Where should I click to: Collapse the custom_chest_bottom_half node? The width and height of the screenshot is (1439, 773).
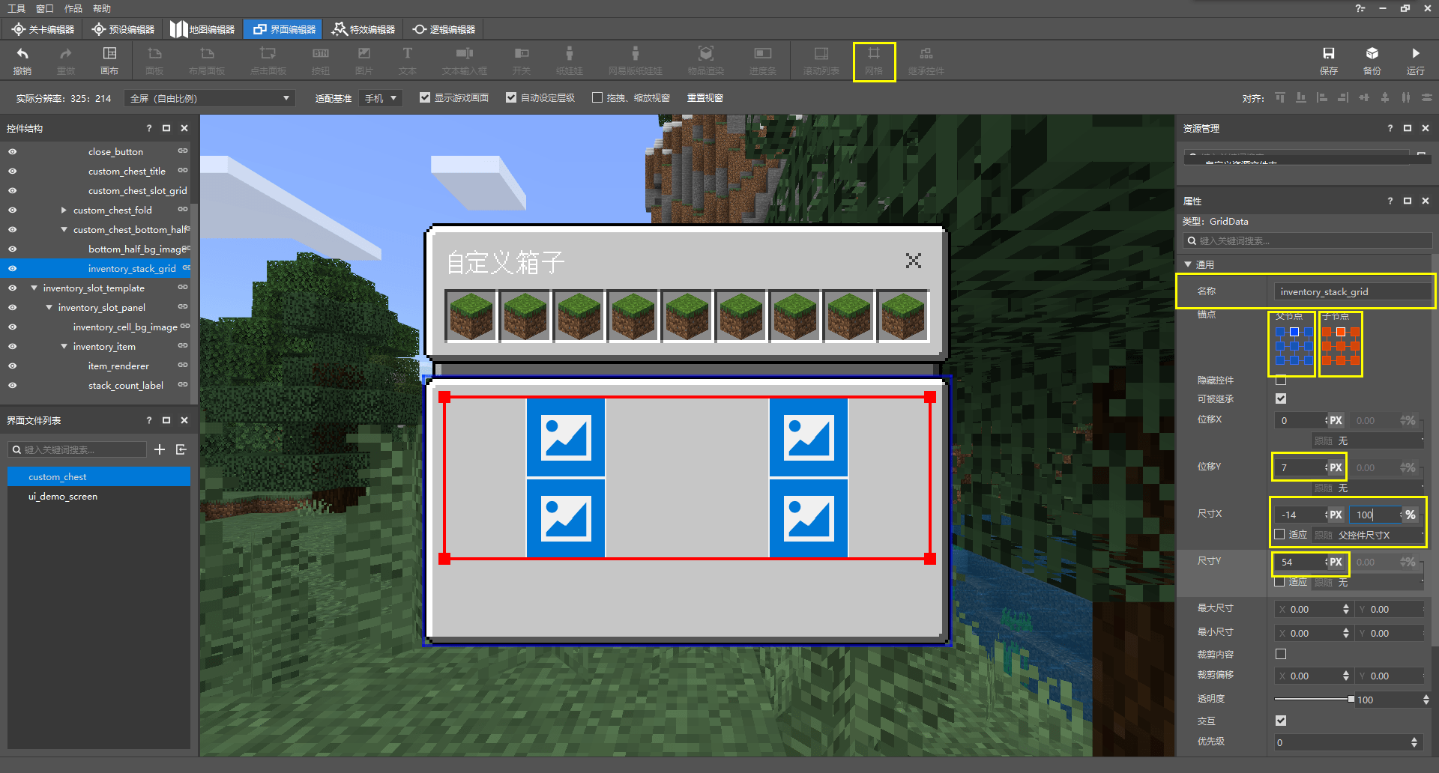[x=64, y=230]
